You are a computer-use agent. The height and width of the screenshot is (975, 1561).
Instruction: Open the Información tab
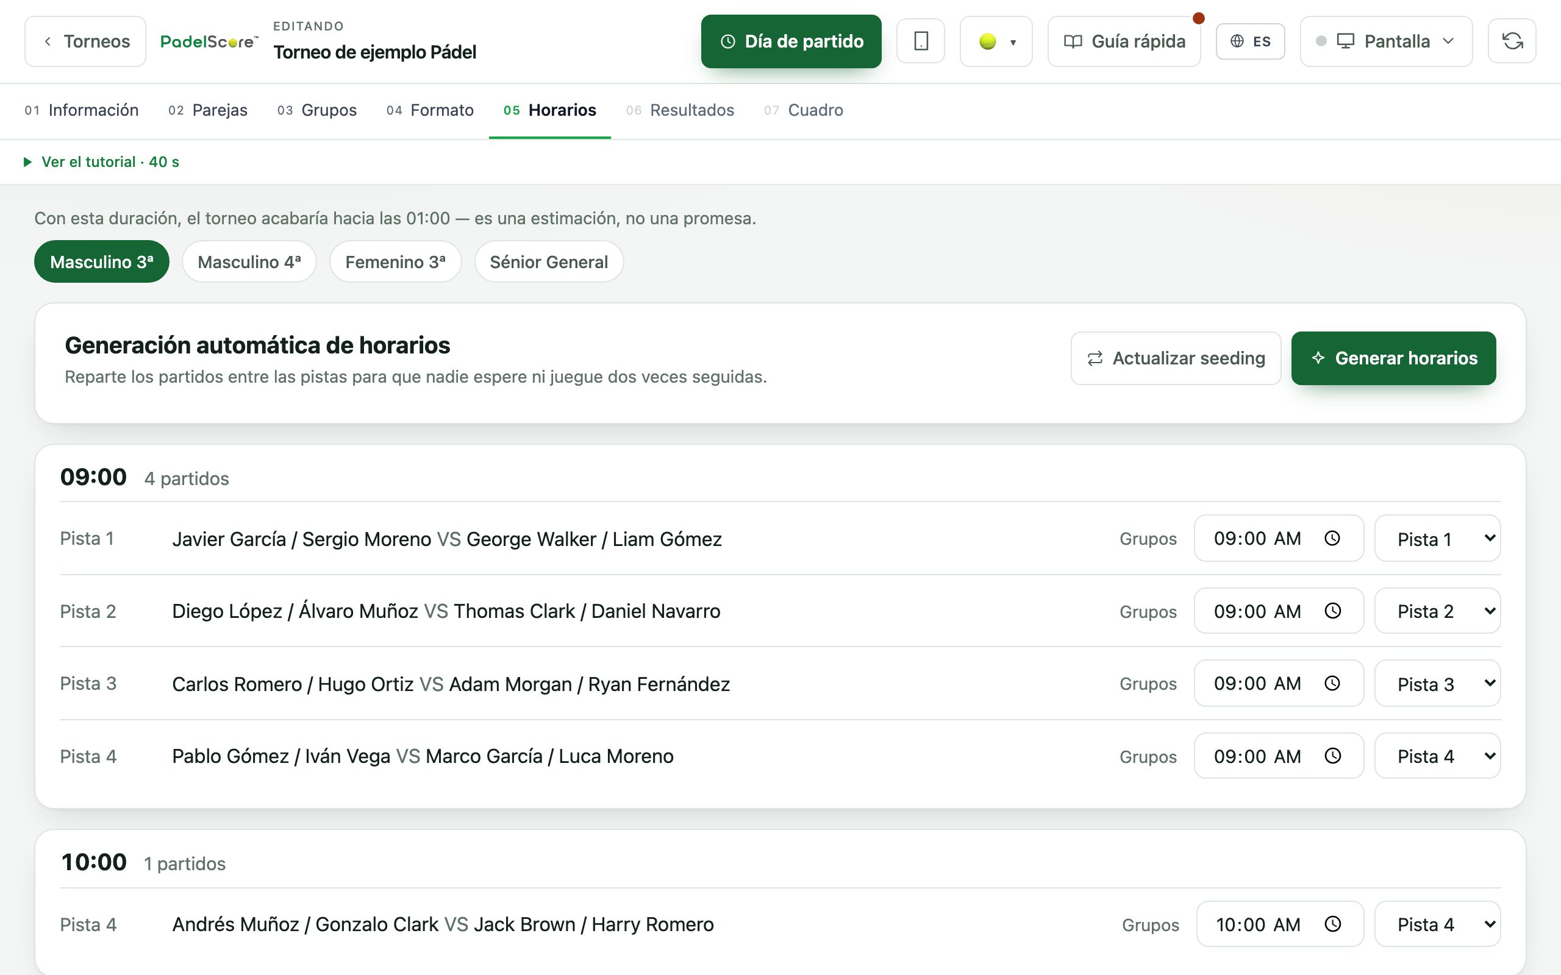click(81, 110)
